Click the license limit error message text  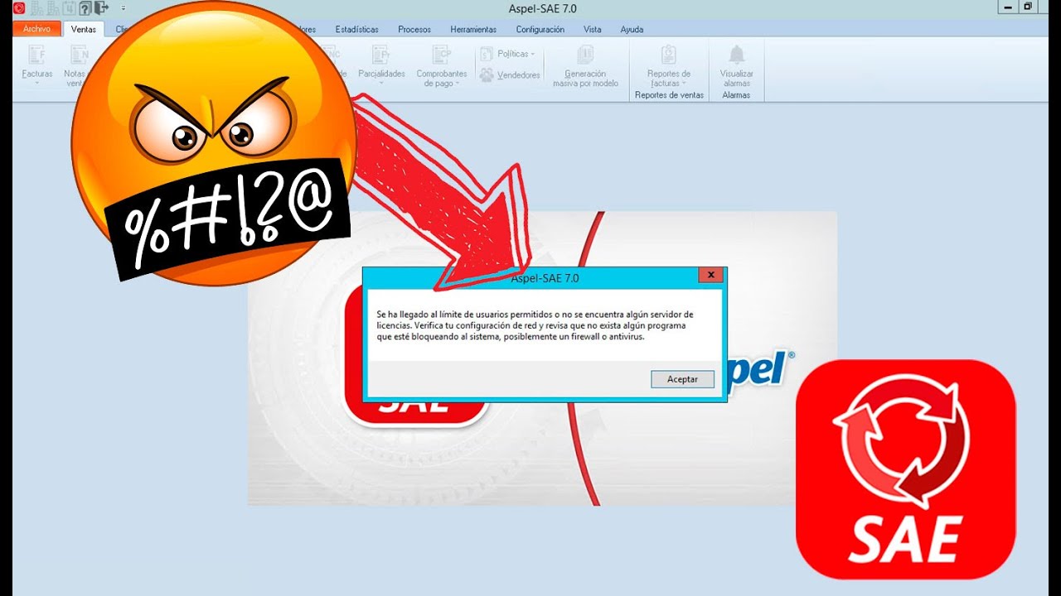click(535, 325)
